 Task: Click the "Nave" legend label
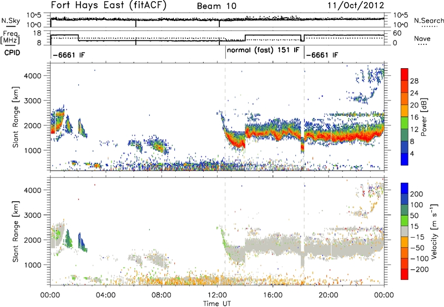422,38
